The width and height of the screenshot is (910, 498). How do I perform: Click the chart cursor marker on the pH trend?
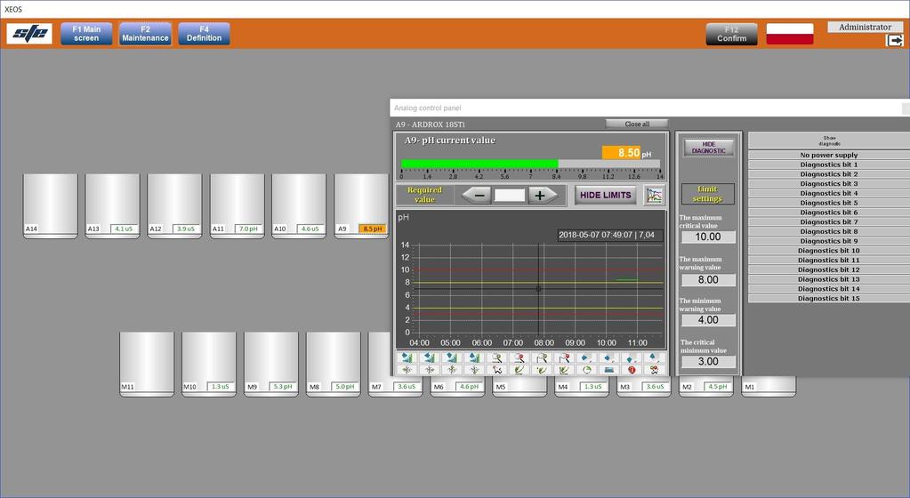pyautogui.click(x=538, y=288)
